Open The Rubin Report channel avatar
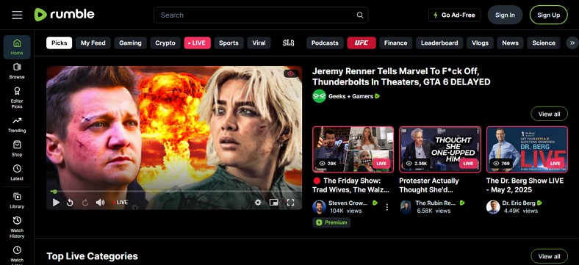Screen dimensions: 579x265 [x=406, y=207]
